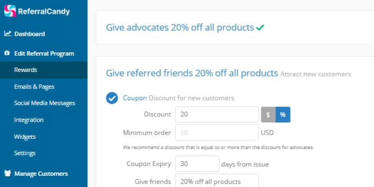Switch discount type to dollar amount
Screen dimensions: 374x187
coord(268,115)
